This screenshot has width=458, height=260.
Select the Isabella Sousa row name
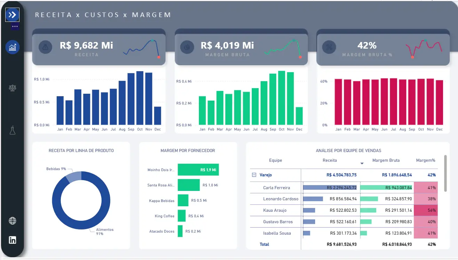tap(277, 233)
